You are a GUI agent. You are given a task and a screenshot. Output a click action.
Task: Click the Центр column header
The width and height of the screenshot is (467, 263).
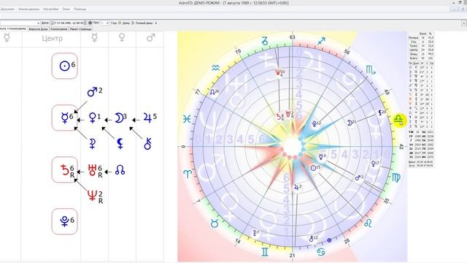click(52, 39)
